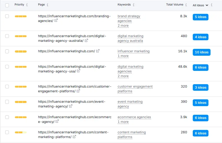This screenshot has height=143, width=222.
Task: Expand '2 more' keywords under brand strategy agencies
Action: coord(123,26)
